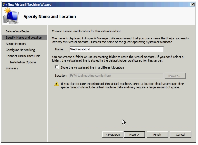This screenshot has height=145, width=198.
Task: Click the 'Location:' label
Action: [x=61, y=76]
